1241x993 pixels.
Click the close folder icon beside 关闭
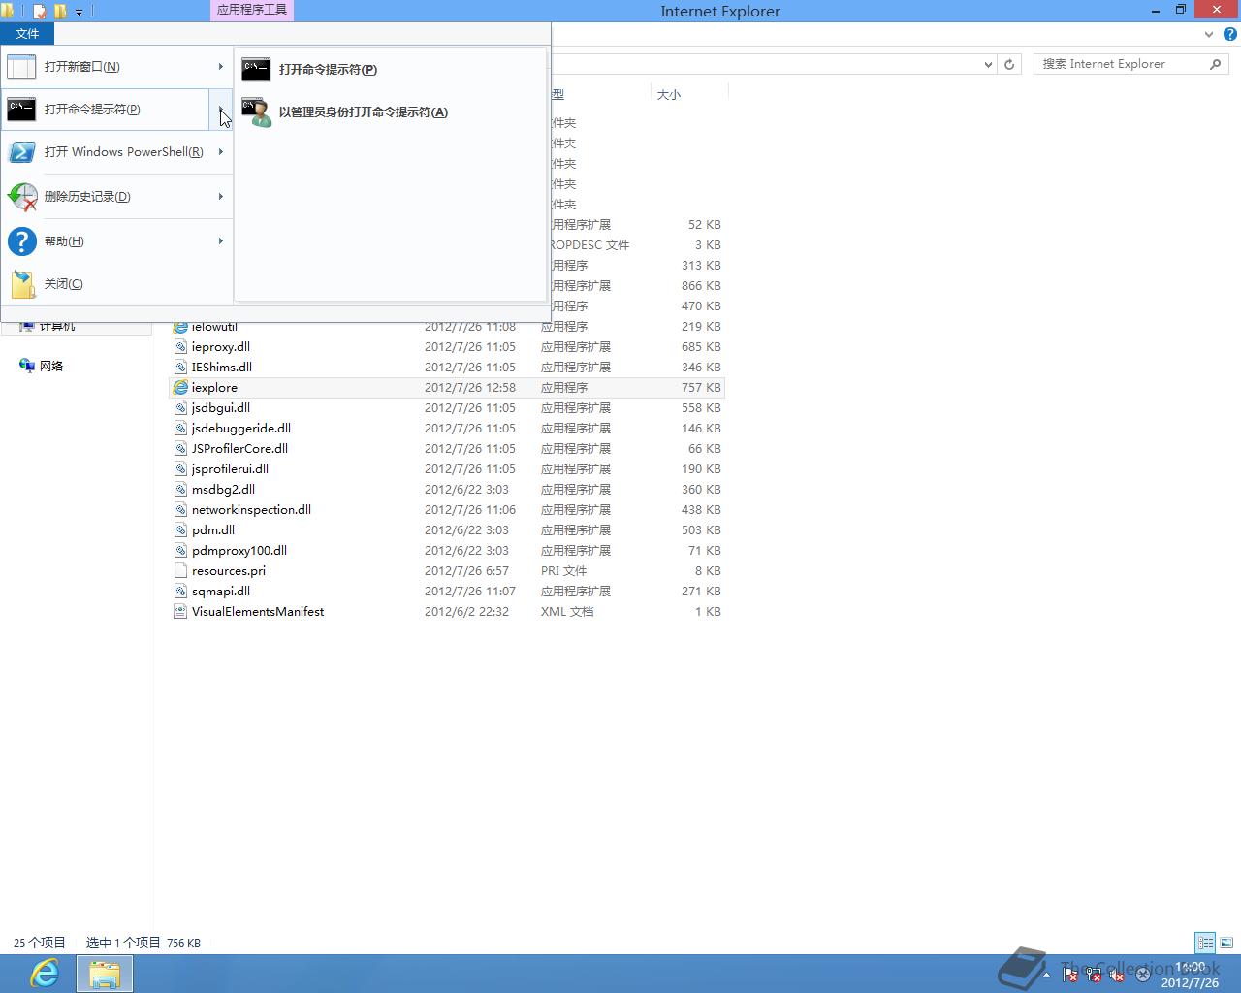[22, 284]
